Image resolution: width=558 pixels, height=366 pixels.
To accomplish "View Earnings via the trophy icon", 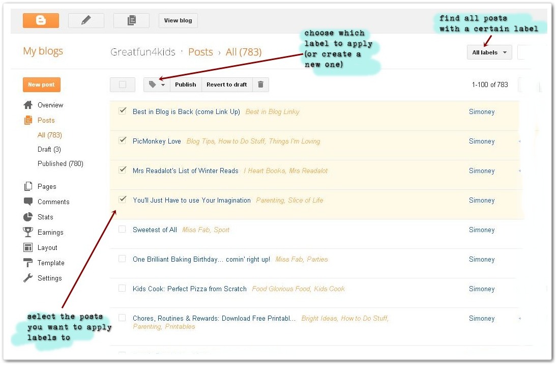I will coord(28,232).
